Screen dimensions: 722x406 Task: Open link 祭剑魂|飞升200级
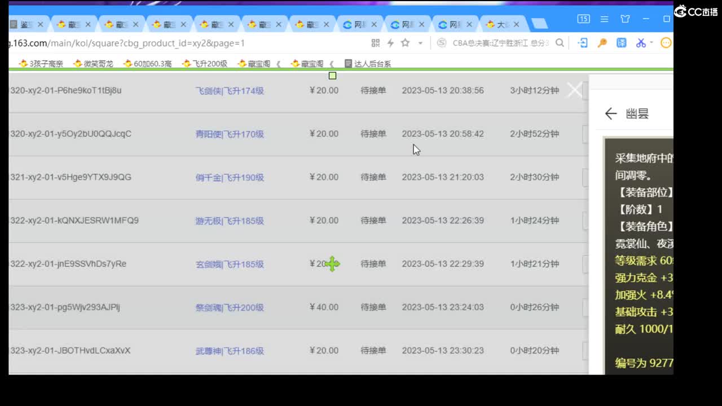230,308
